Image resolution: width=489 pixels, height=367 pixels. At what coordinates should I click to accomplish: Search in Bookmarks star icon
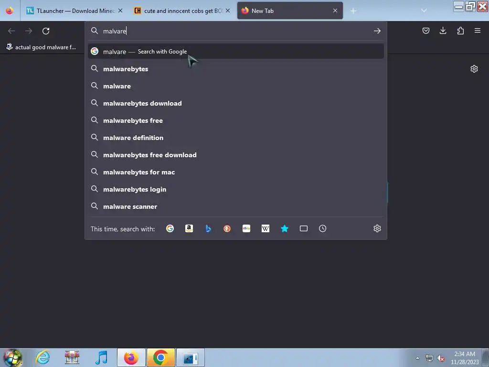pyautogui.click(x=285, y=229)
